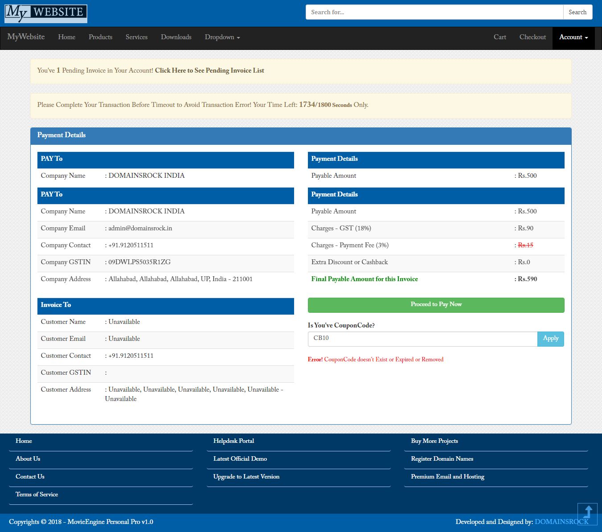Click the scroll-to-top arrow icon
Screen dimensions: 602x532
(587, 513)
